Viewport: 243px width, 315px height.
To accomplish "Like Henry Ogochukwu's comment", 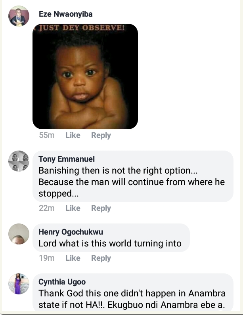I will (x=73, y=258).
